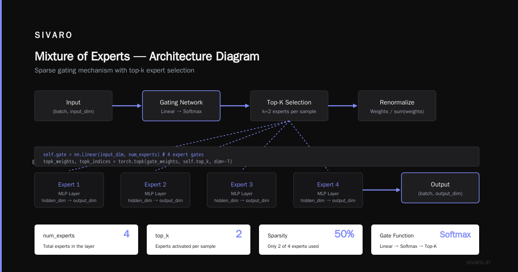This screenshot has width=518, height=272.
Task: Select the Output node box
Action: point(440,188)
